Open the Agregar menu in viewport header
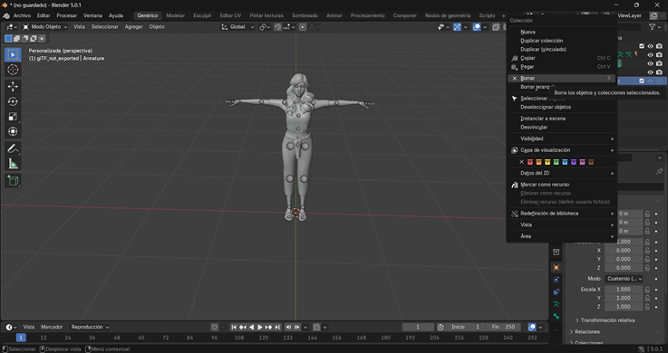Screen dimensions: 668x353 pyautogui.click(x=133, y=27)
